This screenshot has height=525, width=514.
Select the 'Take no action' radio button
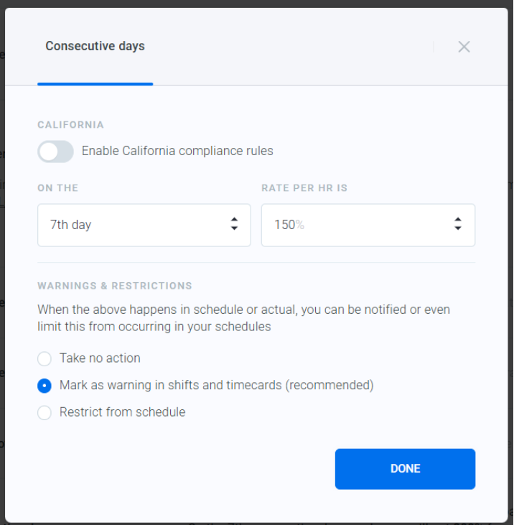tap(45, 358)
